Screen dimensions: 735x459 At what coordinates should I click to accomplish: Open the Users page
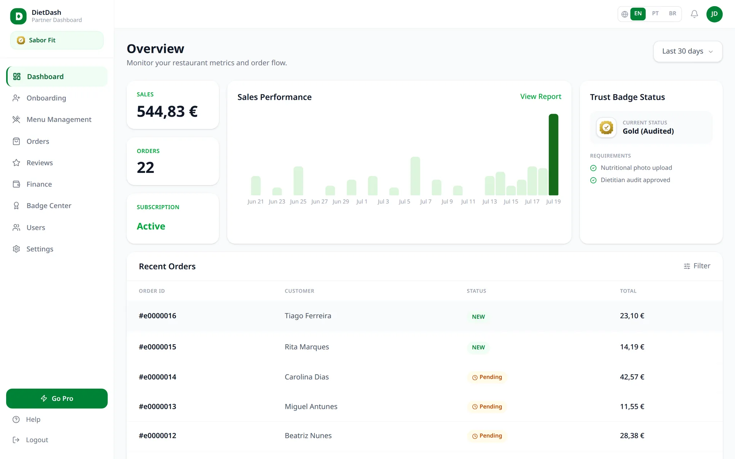coord(57,227)
